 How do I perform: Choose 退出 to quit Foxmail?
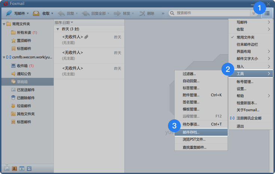(x=251, y=126)
